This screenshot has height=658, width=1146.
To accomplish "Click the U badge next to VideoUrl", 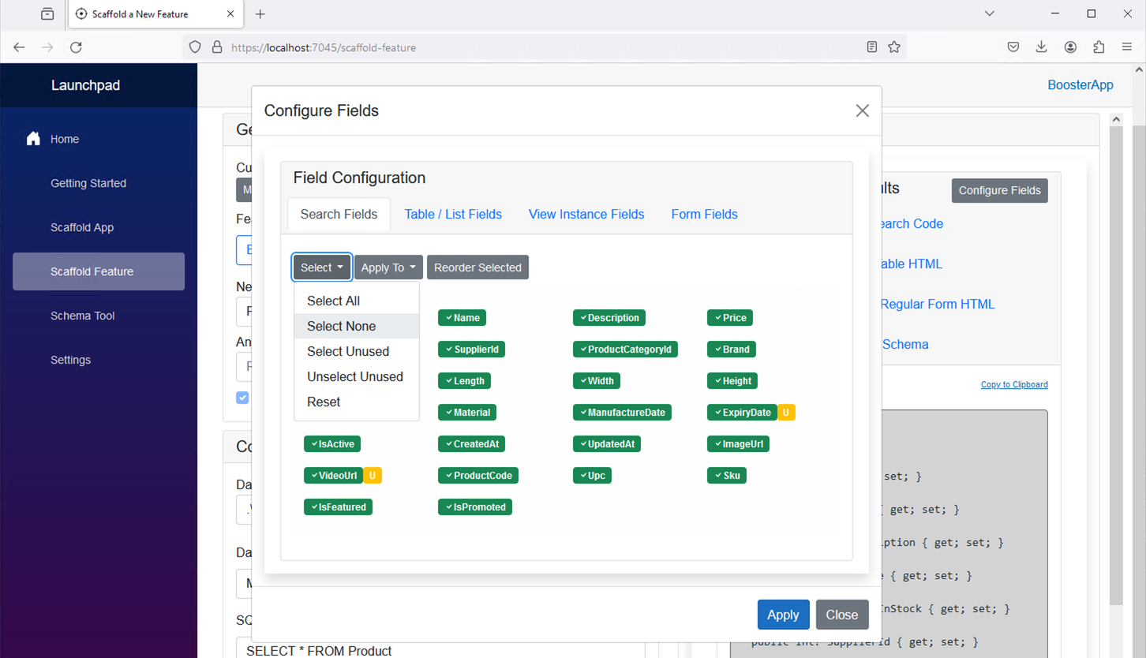I will (x=373, y=476).
